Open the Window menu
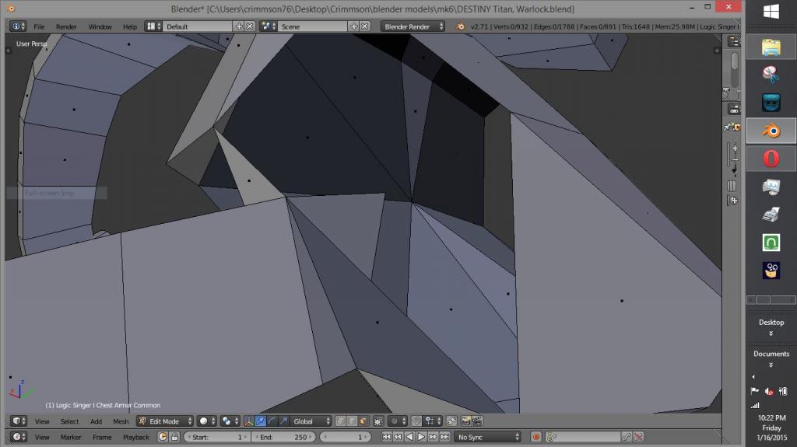 (100, 26)
